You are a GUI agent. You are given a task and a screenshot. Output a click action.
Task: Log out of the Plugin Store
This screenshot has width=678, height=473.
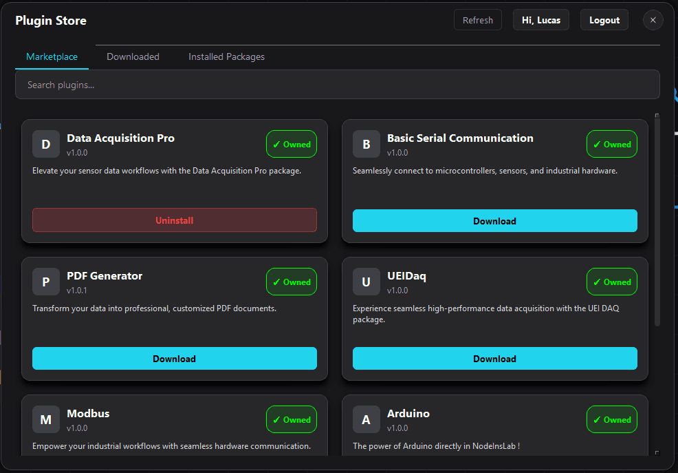604,19
